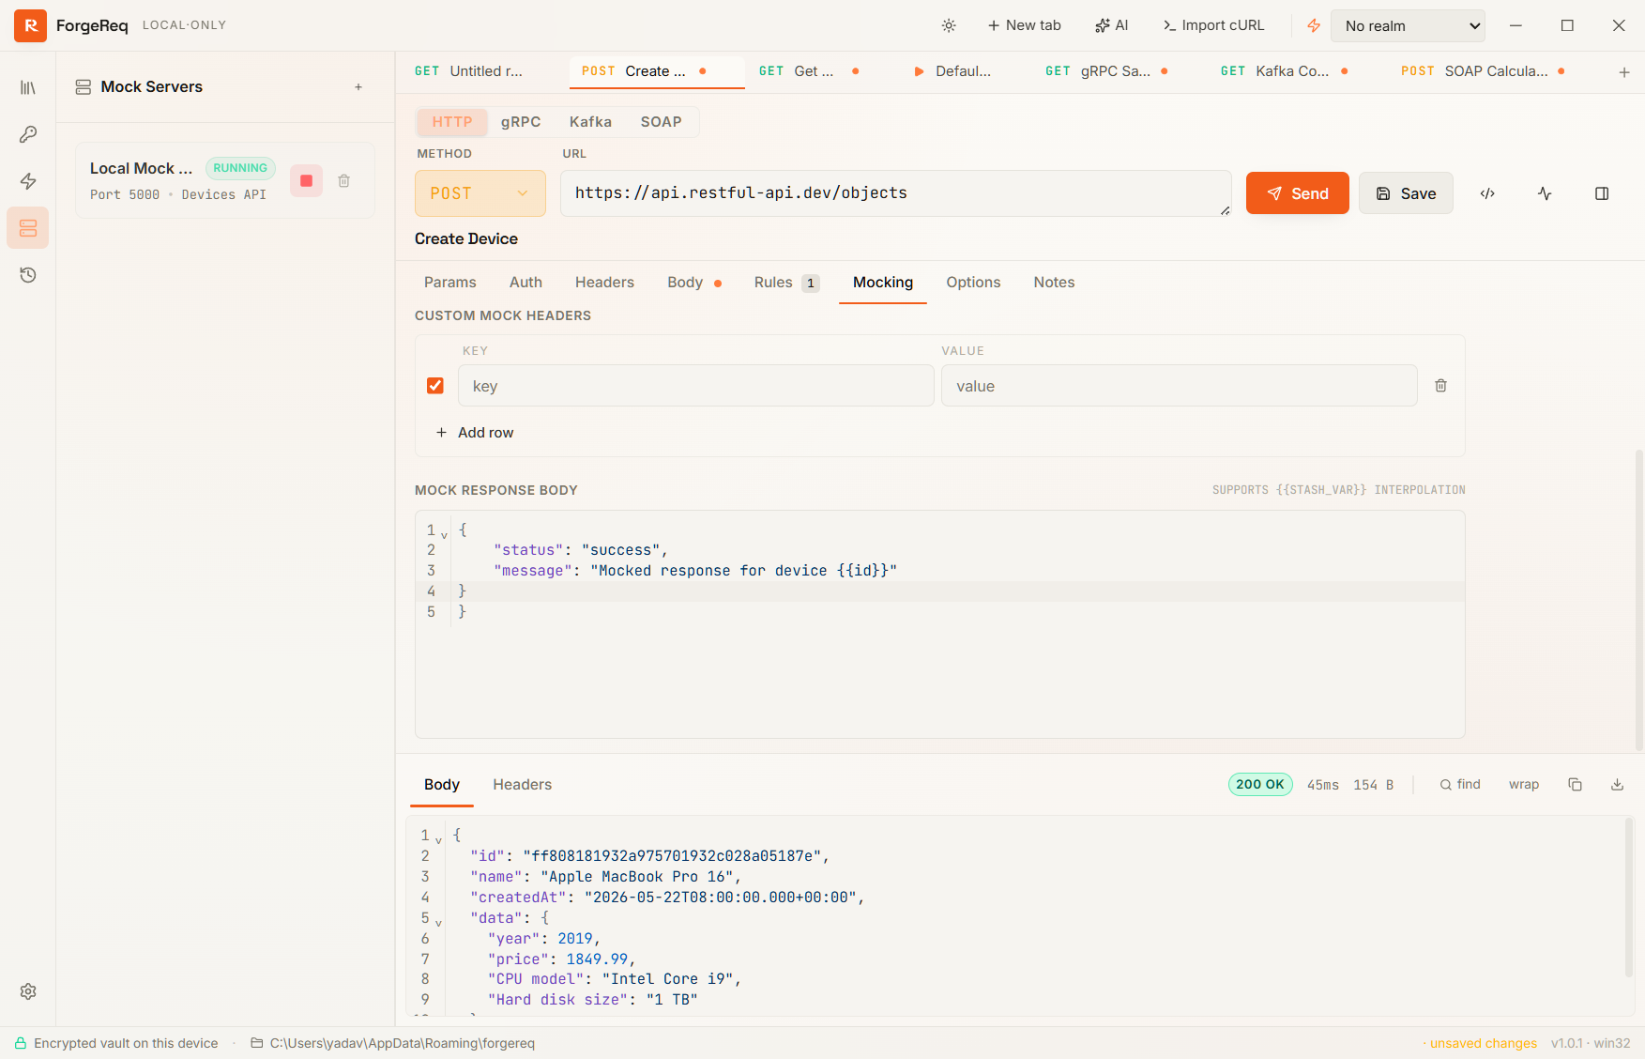1645x1059 pixels.
Task: Stop the running Local Mock server
Action: tap(306, 181)
